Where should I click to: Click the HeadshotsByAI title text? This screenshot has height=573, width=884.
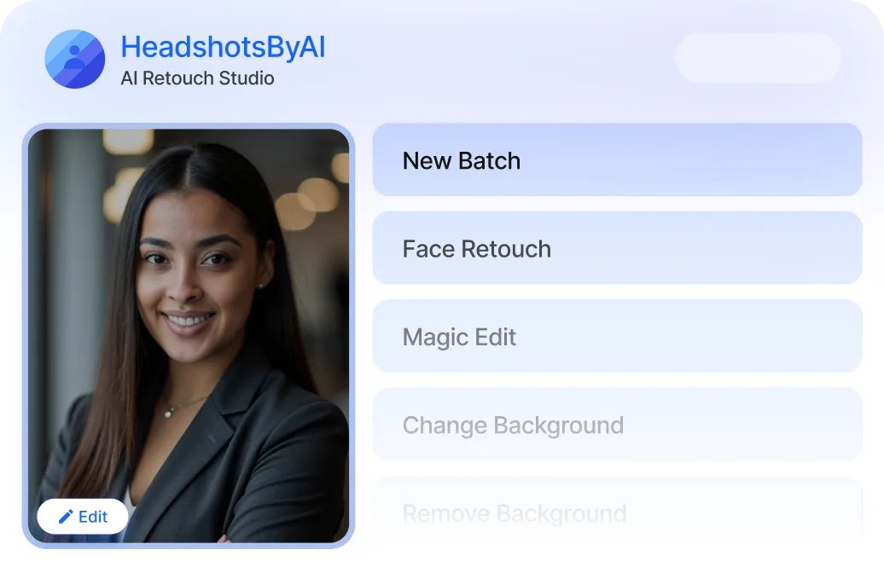pos(223,48)
